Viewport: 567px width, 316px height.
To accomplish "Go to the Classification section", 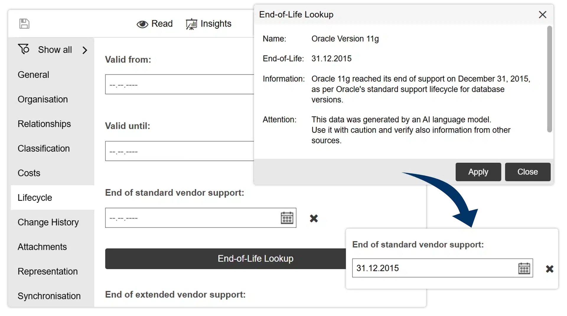I will (44, 149).
